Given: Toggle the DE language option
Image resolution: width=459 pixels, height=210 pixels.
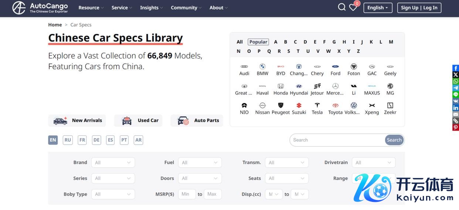Looking at the screenshot, I should pyautogui.click(x=96, y=140).
